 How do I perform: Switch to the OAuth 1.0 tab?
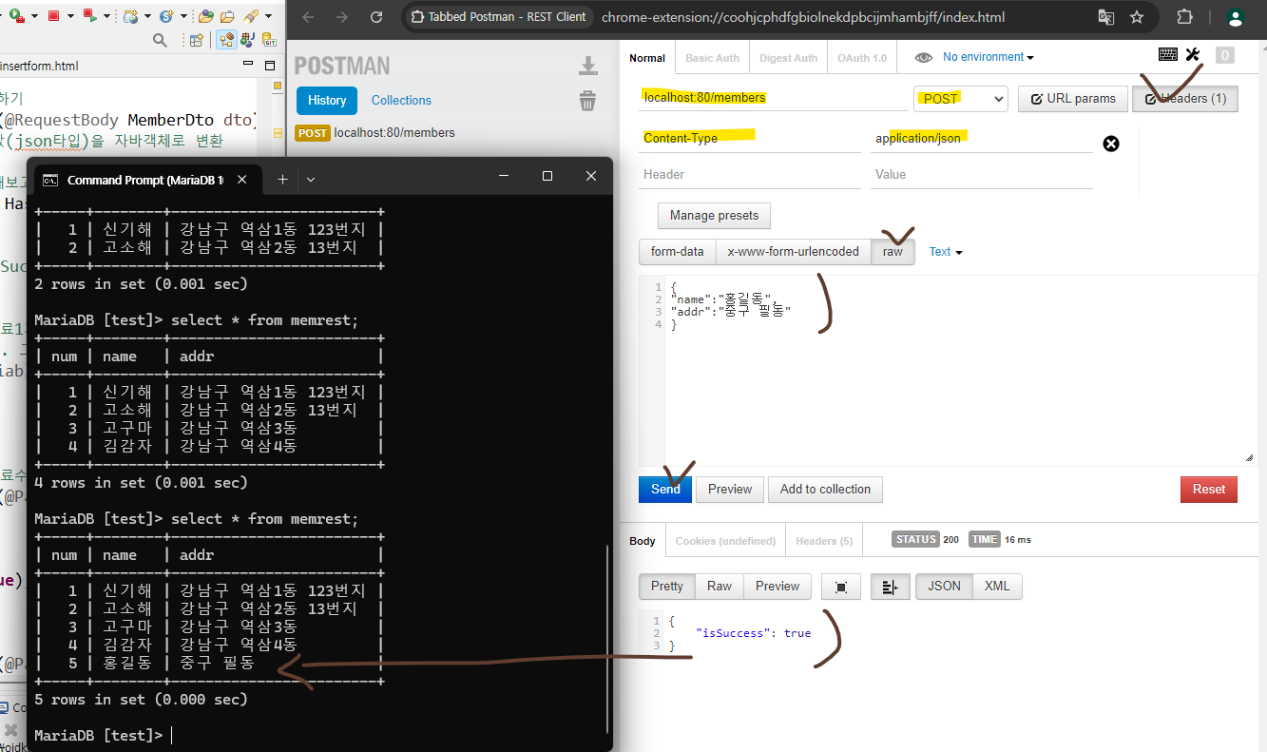click(x=861, y=58)
